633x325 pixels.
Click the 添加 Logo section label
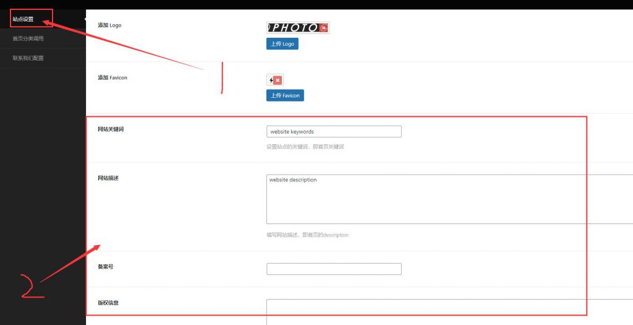(110, 25)
